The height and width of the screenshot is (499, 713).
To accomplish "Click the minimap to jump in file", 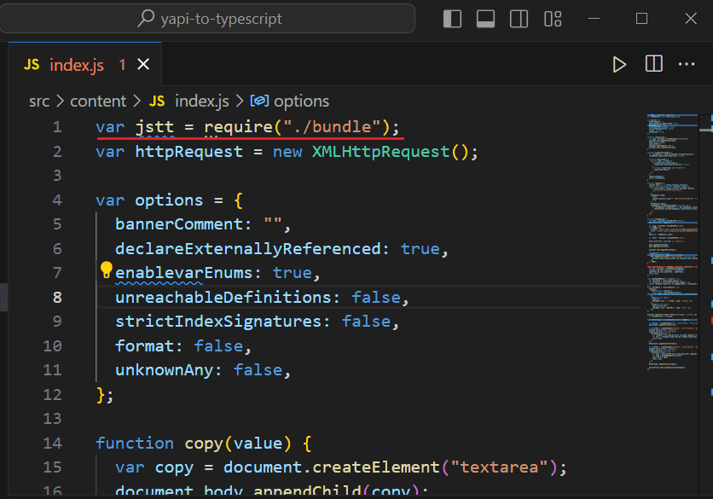I will tap(674, 256).
